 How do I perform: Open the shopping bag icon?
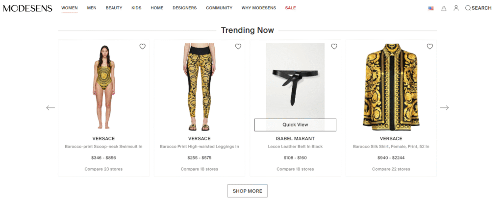point(444,8)
